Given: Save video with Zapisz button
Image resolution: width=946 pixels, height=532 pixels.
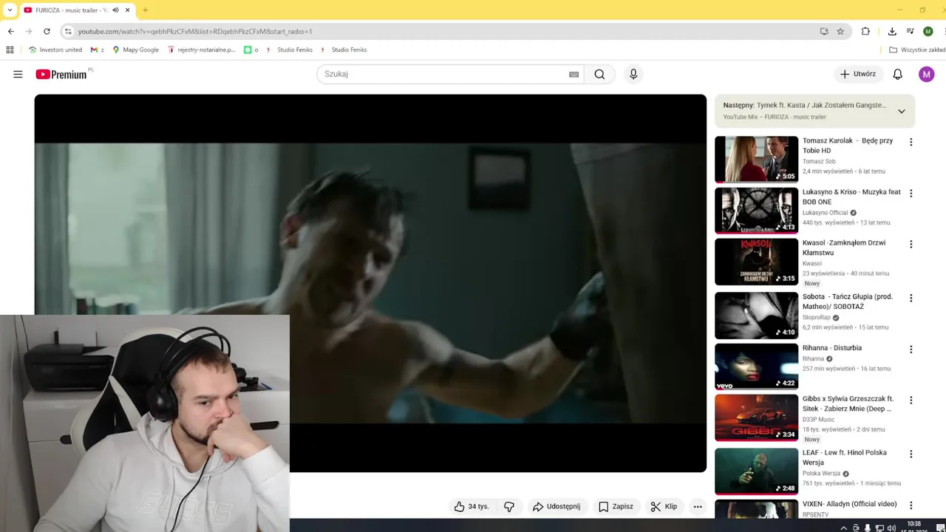Looking at the screenshot, I should (616, 506).
